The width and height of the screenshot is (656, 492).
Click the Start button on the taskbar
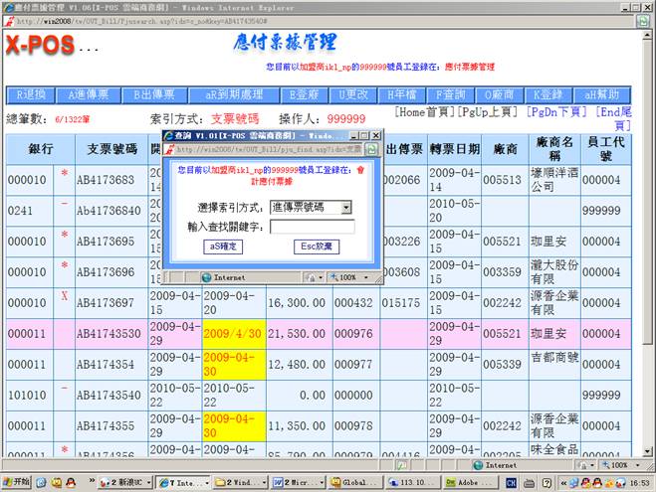(x=17, y=482)
